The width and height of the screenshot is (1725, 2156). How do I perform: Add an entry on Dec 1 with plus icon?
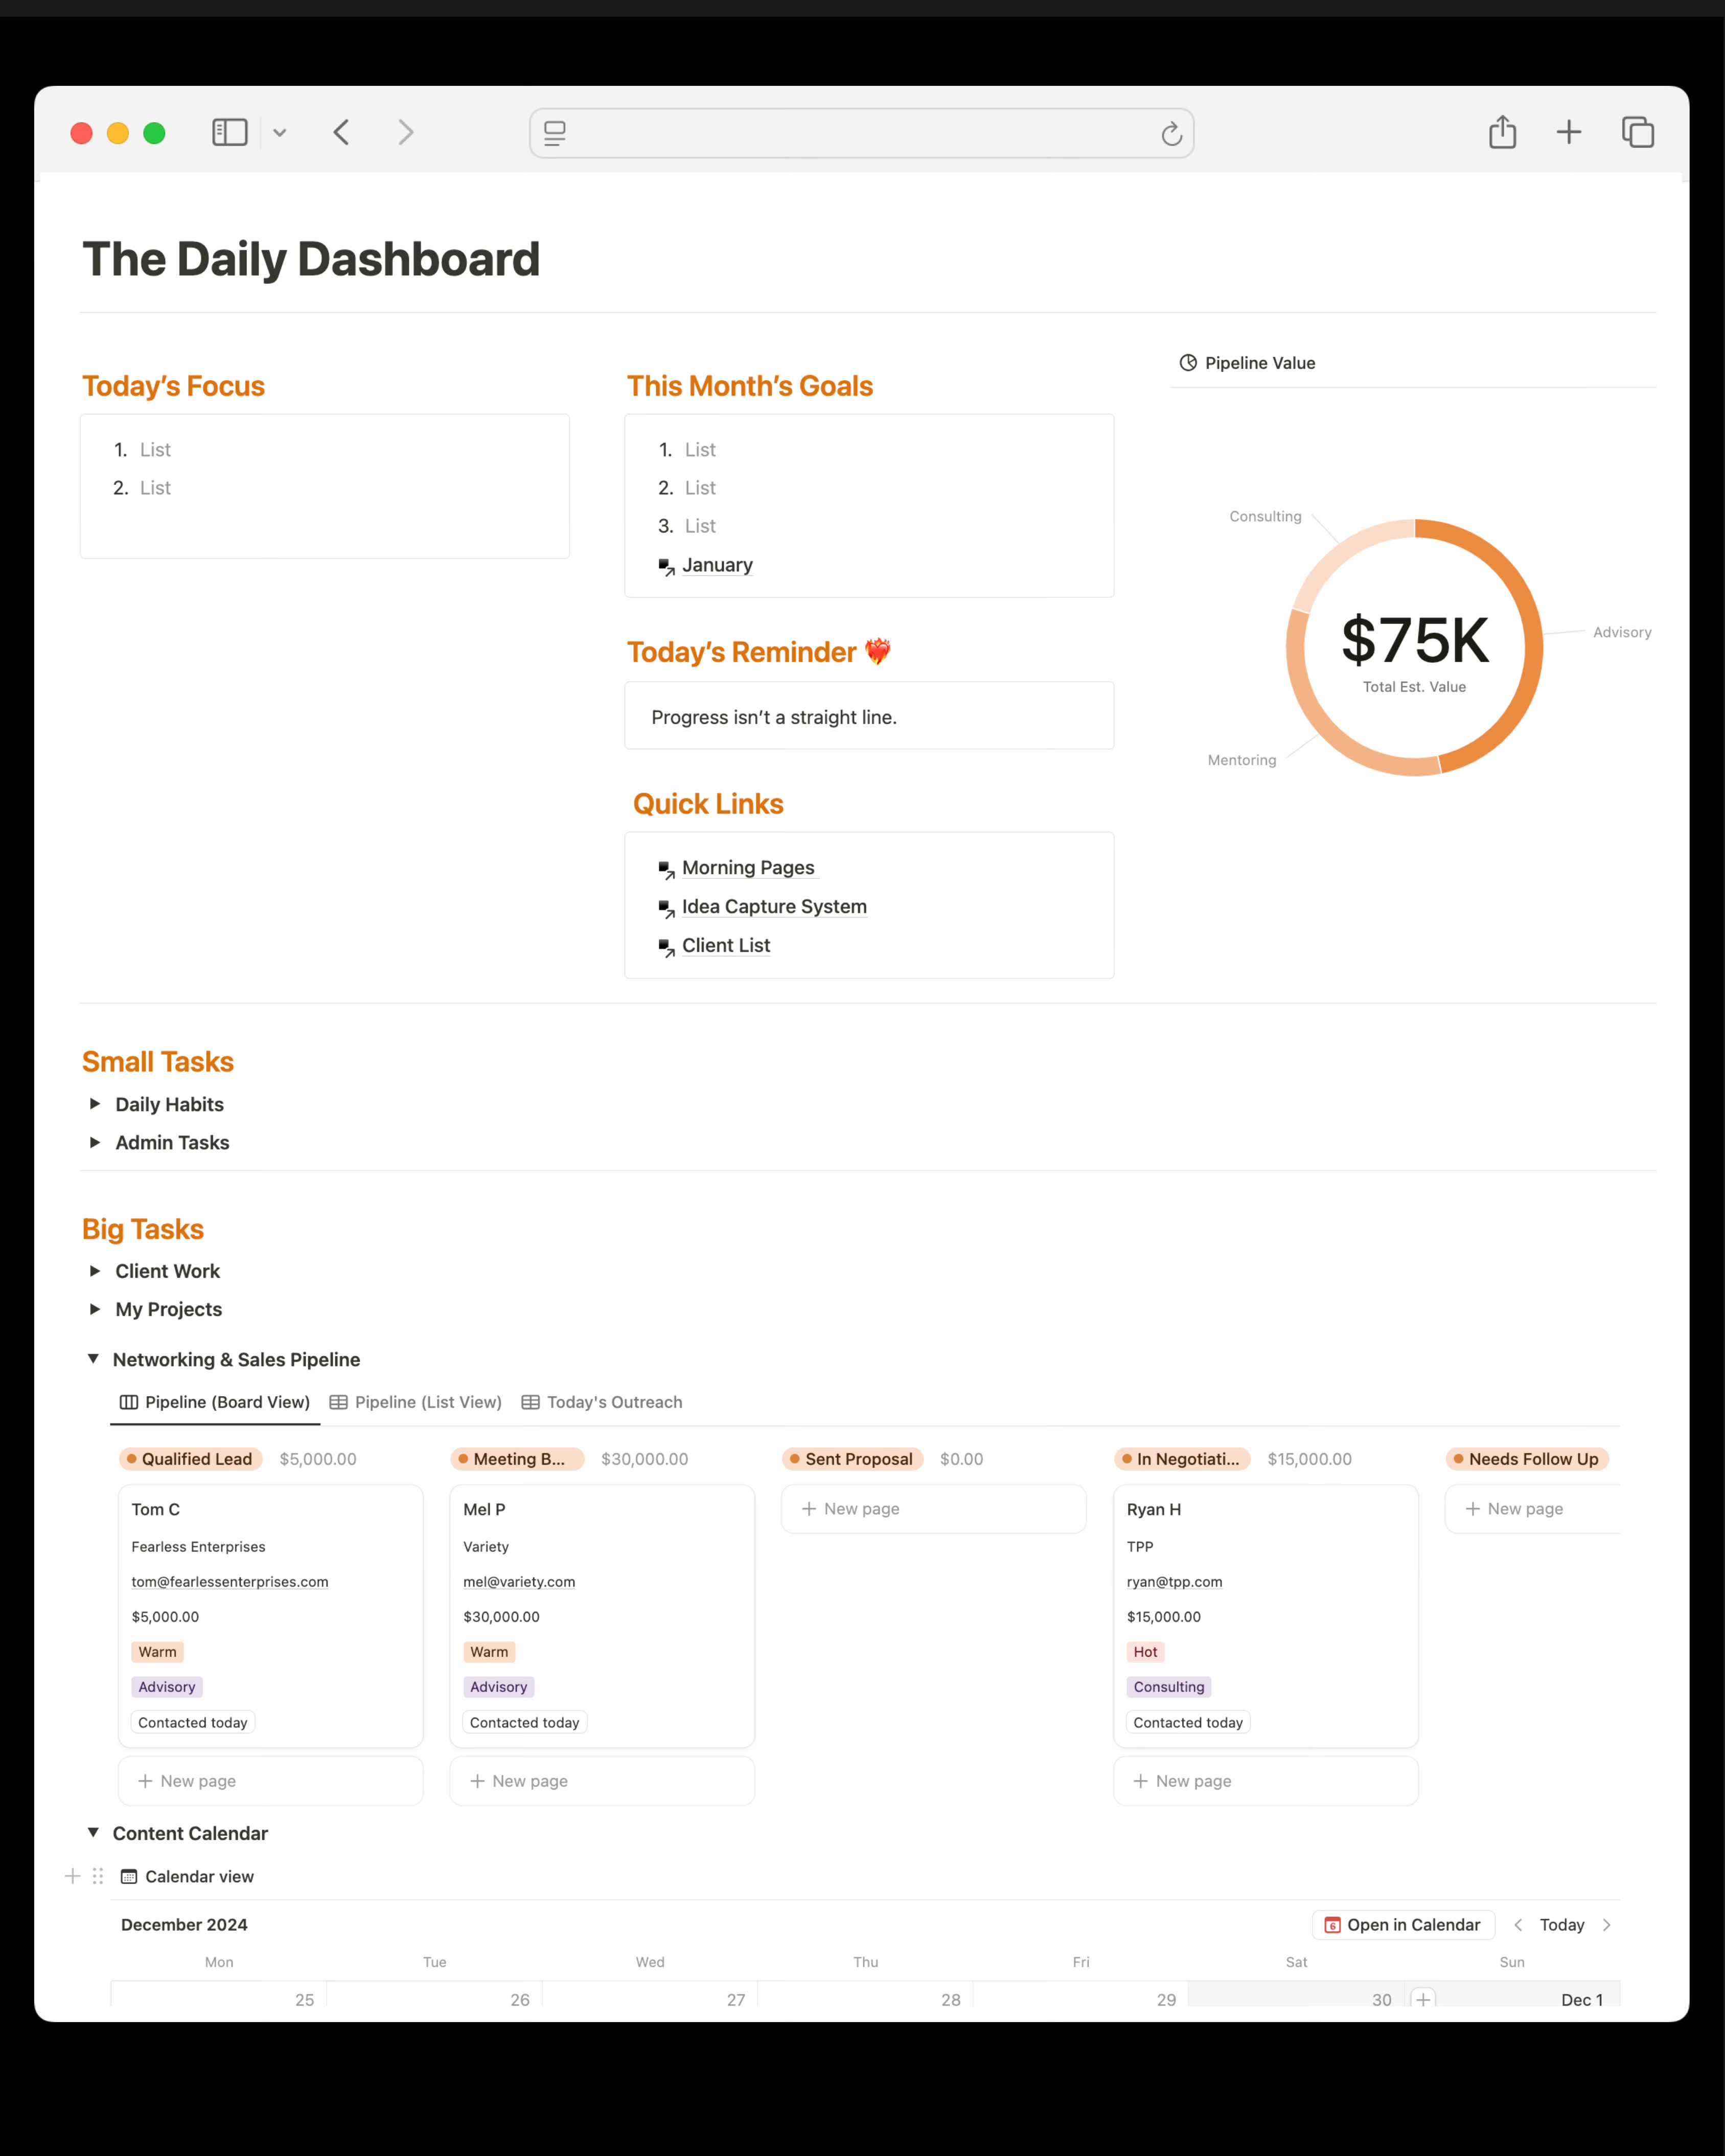1423,1999
